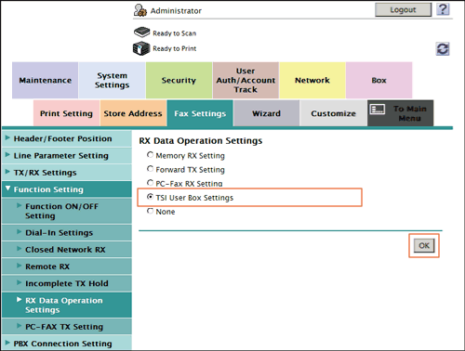Open the Fax Settings tab
The image size is (465, 351).
coord(200,113)
